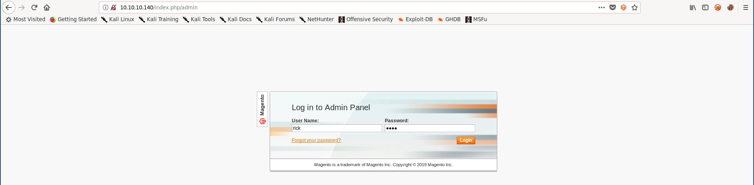Click the Magento extension icon in address bar

point(624,7)
